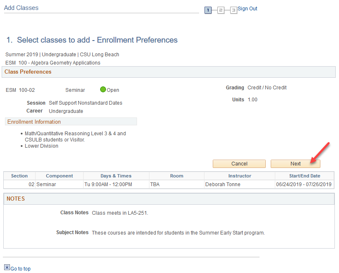Click the ESM 100-02 class label
The image size is (339, 273).
coord(20,90)
